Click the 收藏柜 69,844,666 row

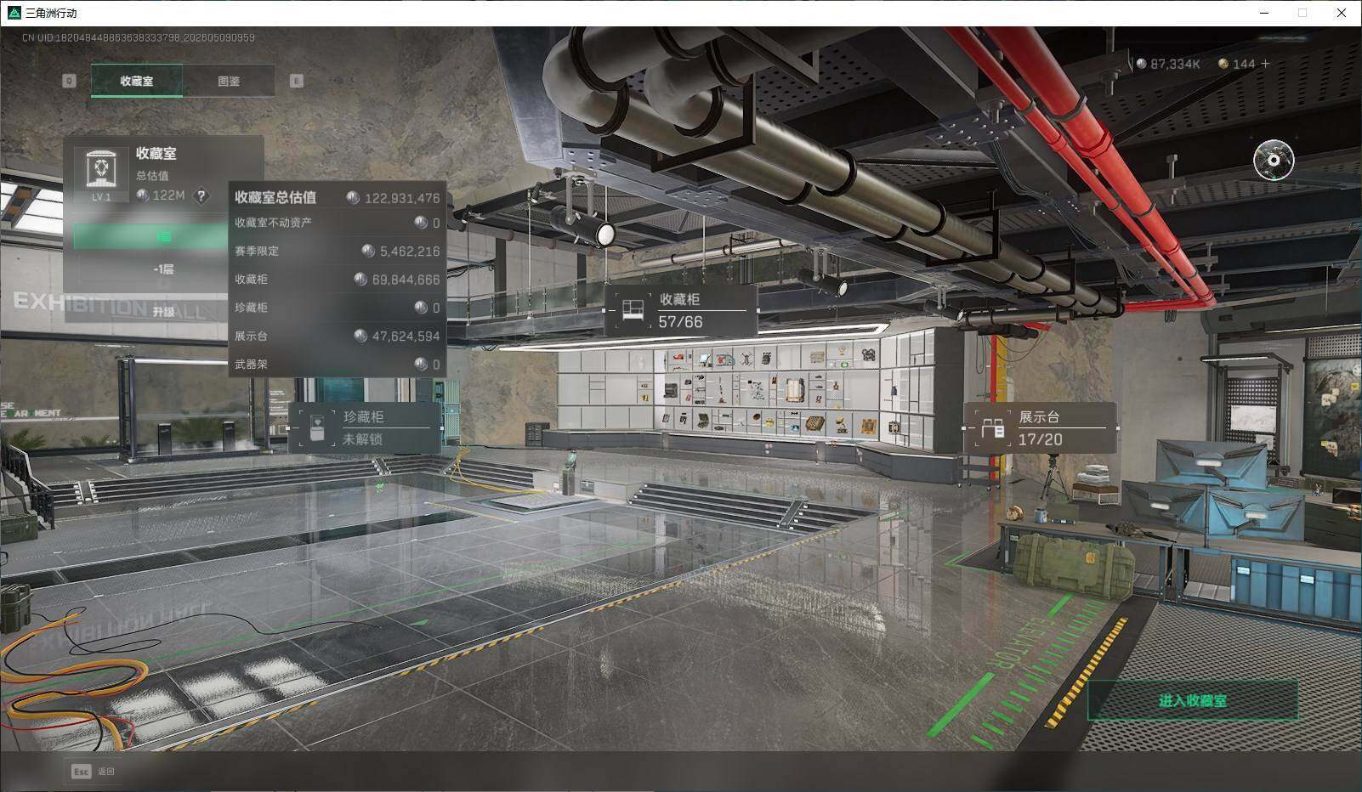(x=338, y=279)
